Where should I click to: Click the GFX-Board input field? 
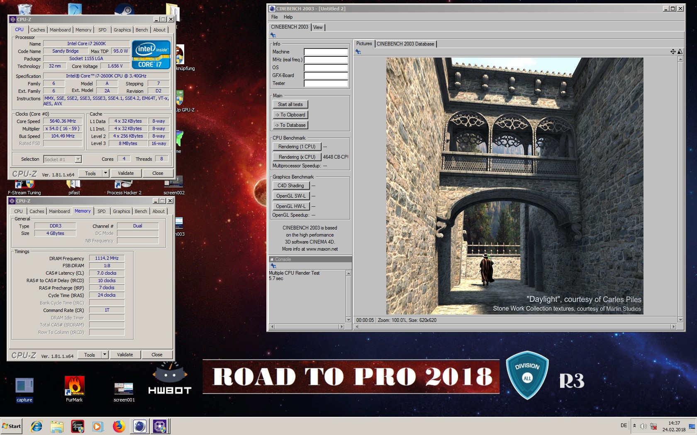(326, 75)
